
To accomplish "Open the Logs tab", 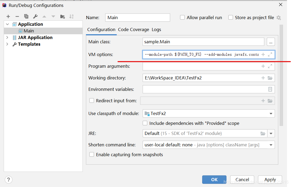I will [156, 29].
